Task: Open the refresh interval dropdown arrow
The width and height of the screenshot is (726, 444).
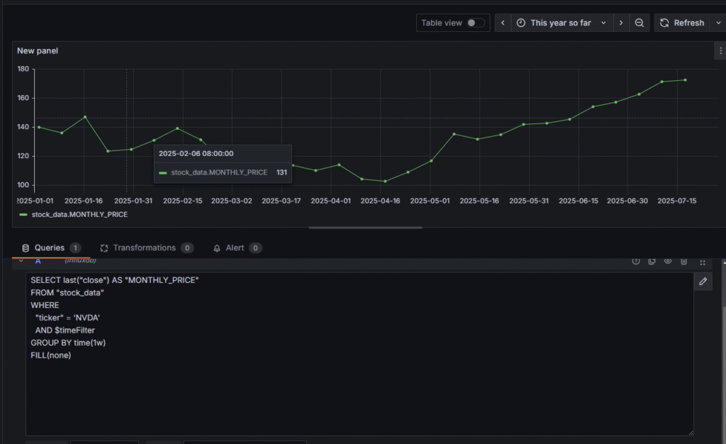Action: 717,23
